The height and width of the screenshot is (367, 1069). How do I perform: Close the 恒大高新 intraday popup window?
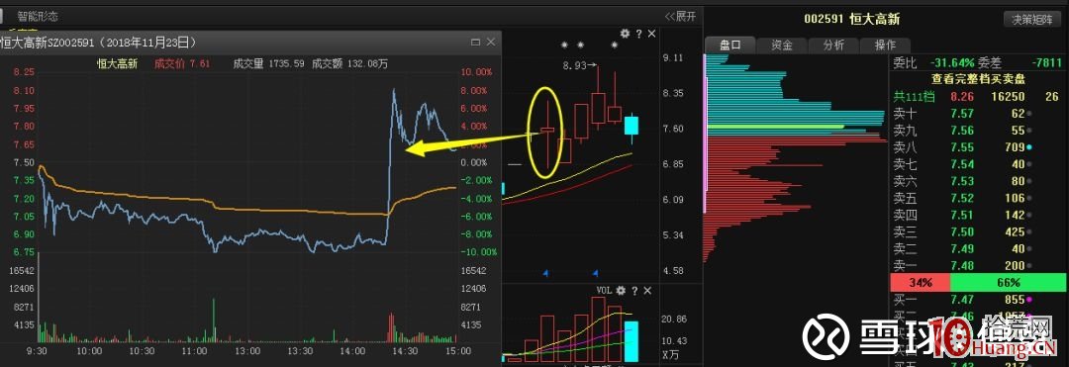[x=491, y=43]
